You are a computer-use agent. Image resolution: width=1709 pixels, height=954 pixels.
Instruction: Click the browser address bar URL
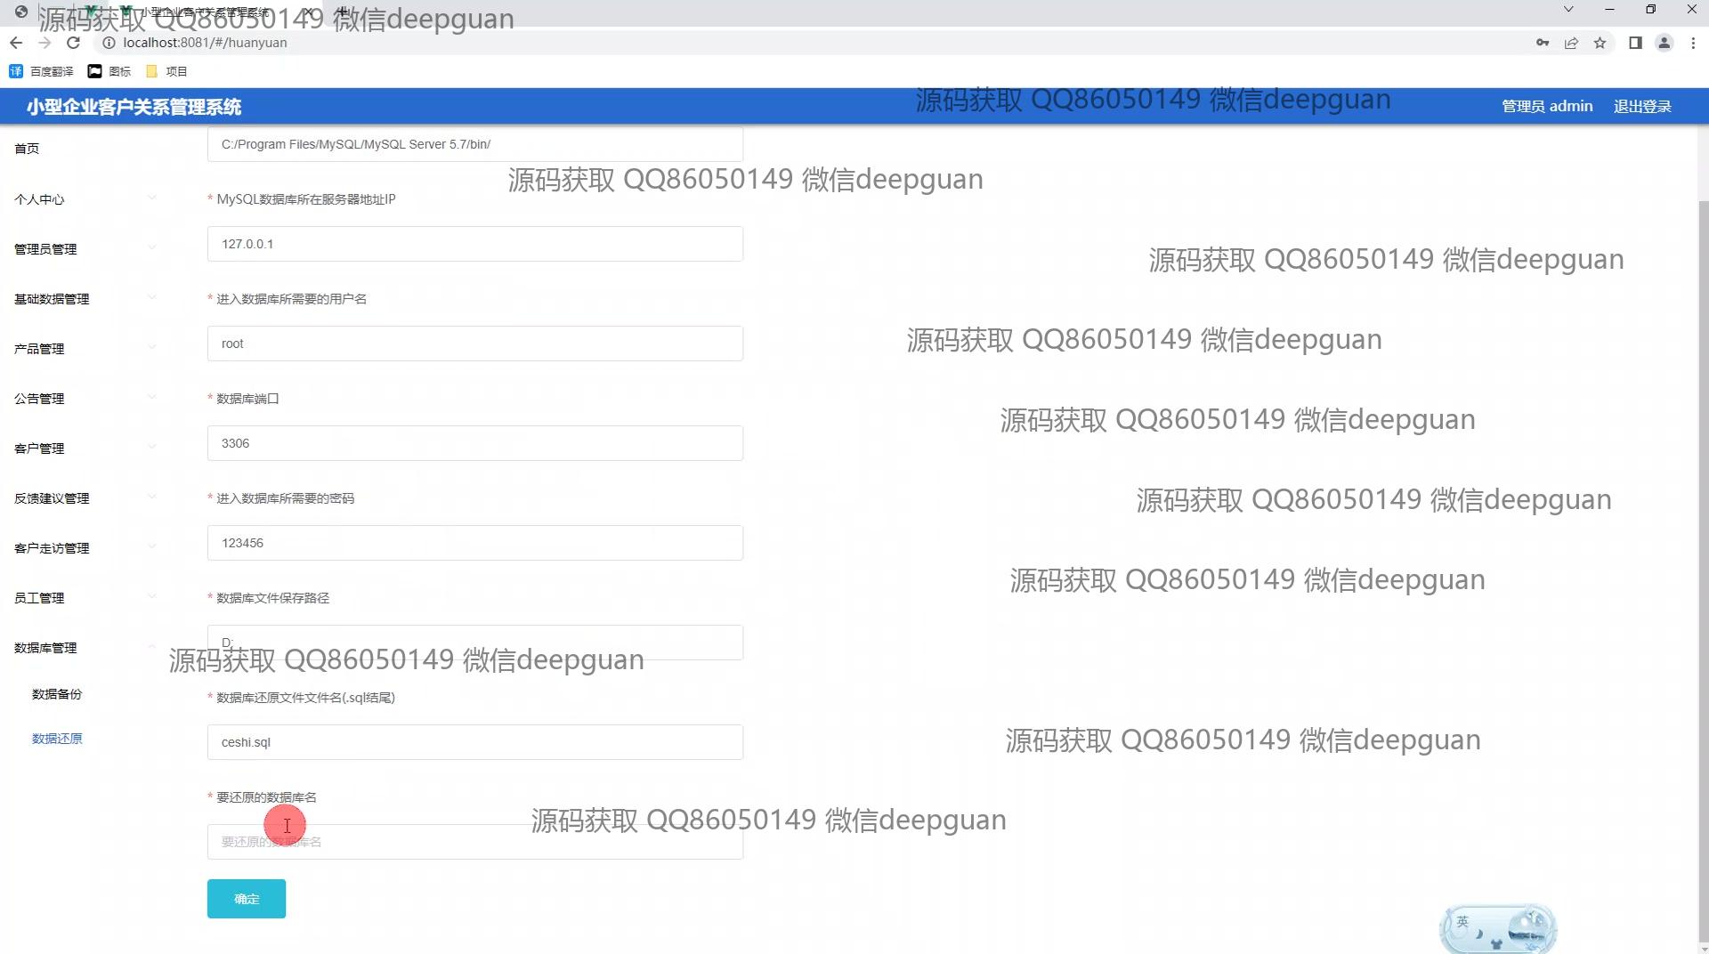pos(205,43)
